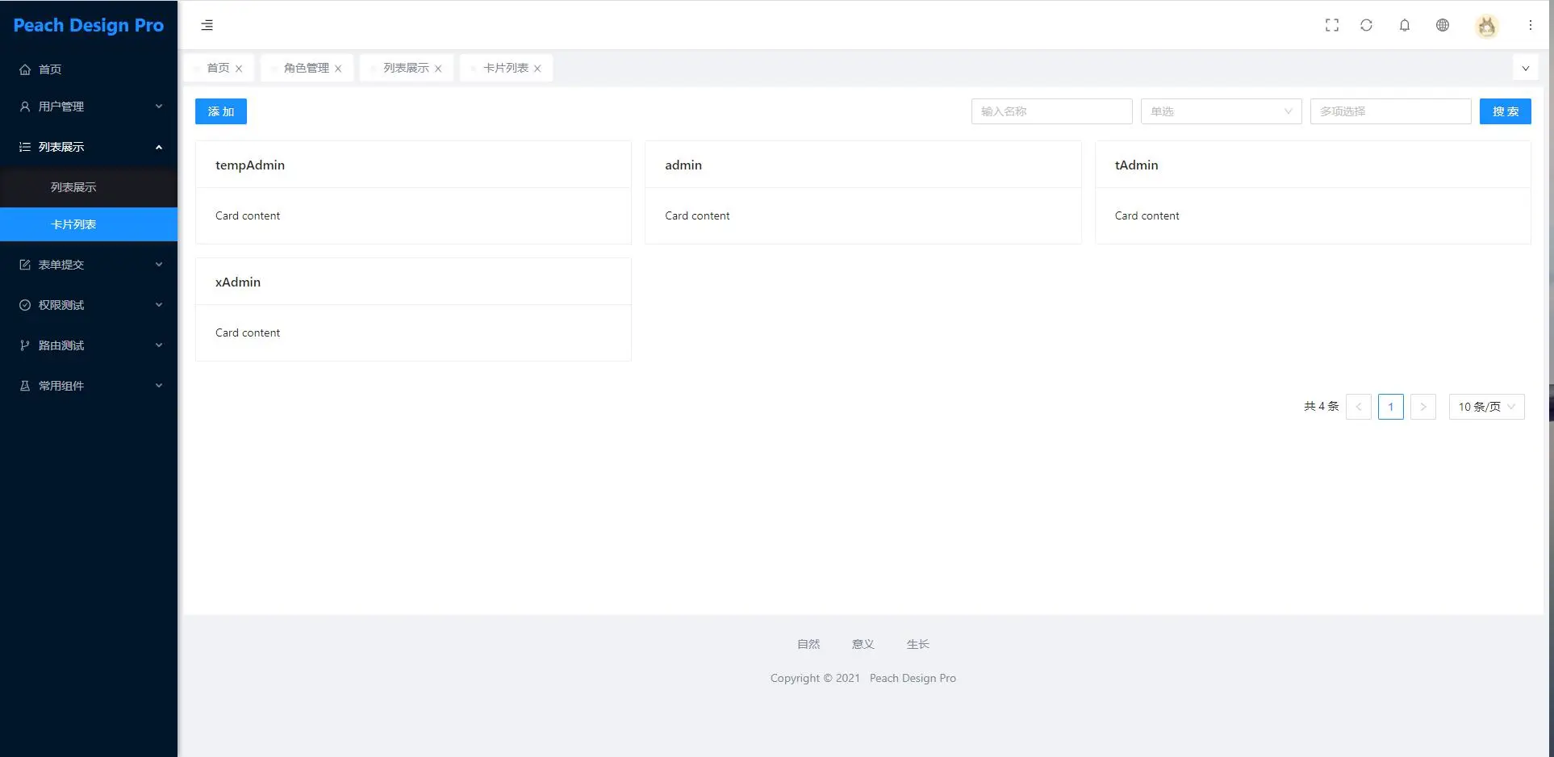Open the 单选 select dropdown

click(1221, 111)
